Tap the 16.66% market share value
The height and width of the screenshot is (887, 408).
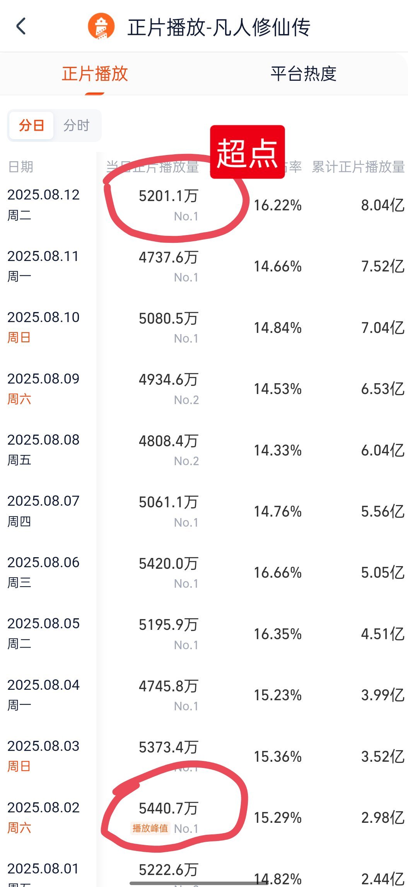pos(278,572)
